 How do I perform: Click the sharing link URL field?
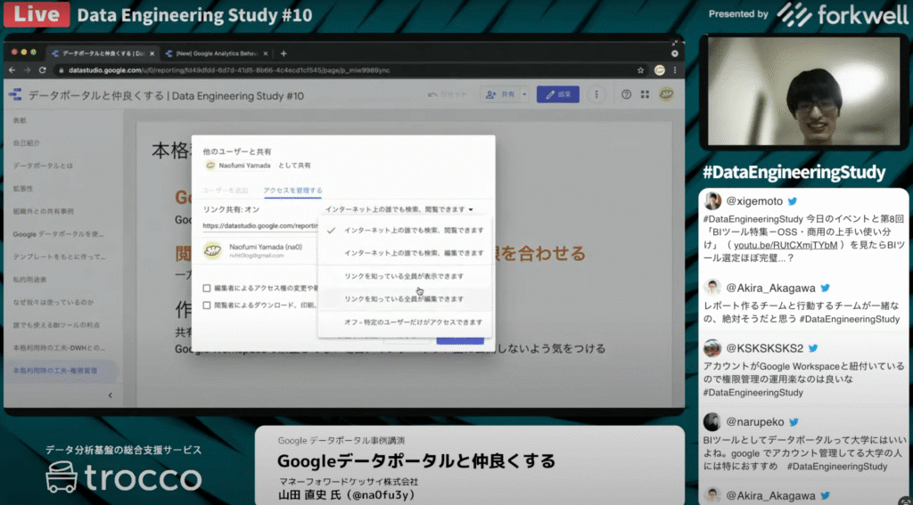pyautogui.click(x=260, y=226)
